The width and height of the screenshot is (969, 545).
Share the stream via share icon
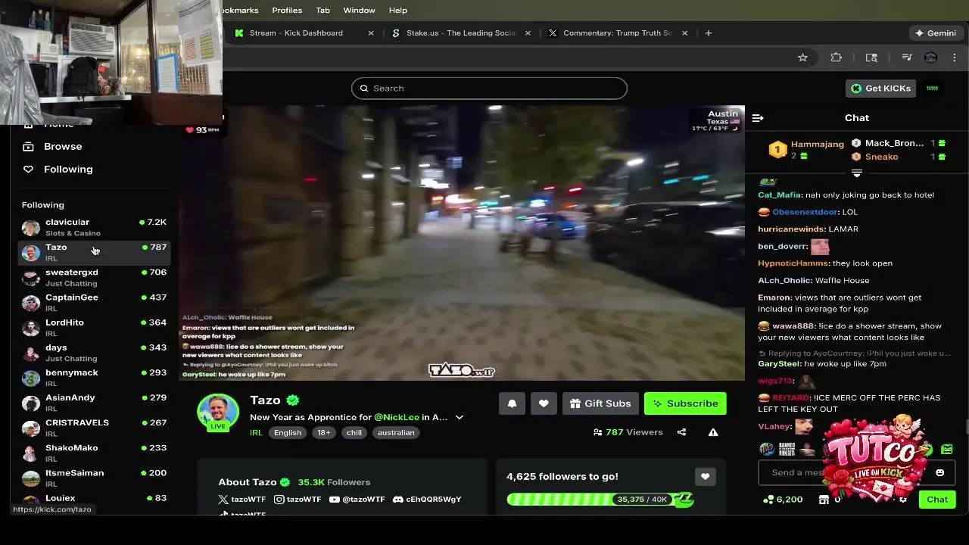pos(681,432)
